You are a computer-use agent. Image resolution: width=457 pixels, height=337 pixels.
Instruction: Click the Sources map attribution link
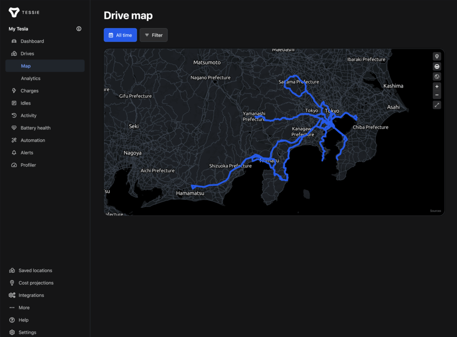(x=435, y=211)
